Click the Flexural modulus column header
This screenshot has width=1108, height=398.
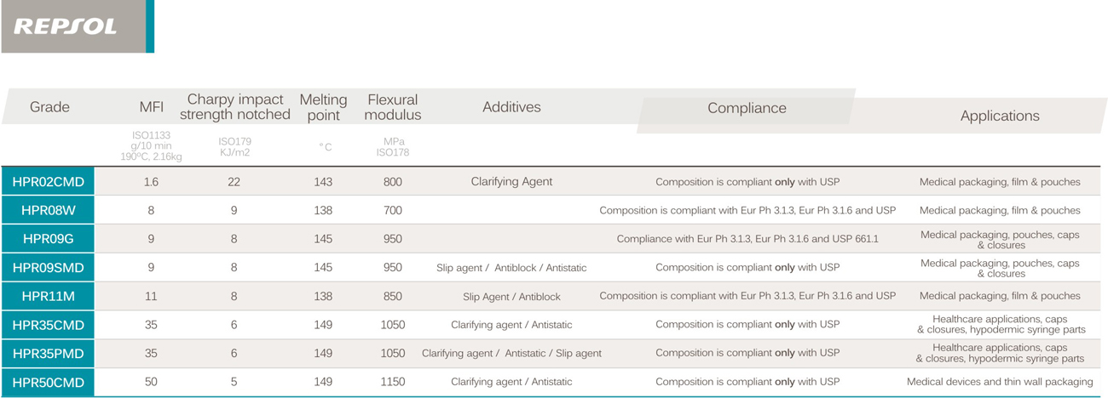(392, 107)
